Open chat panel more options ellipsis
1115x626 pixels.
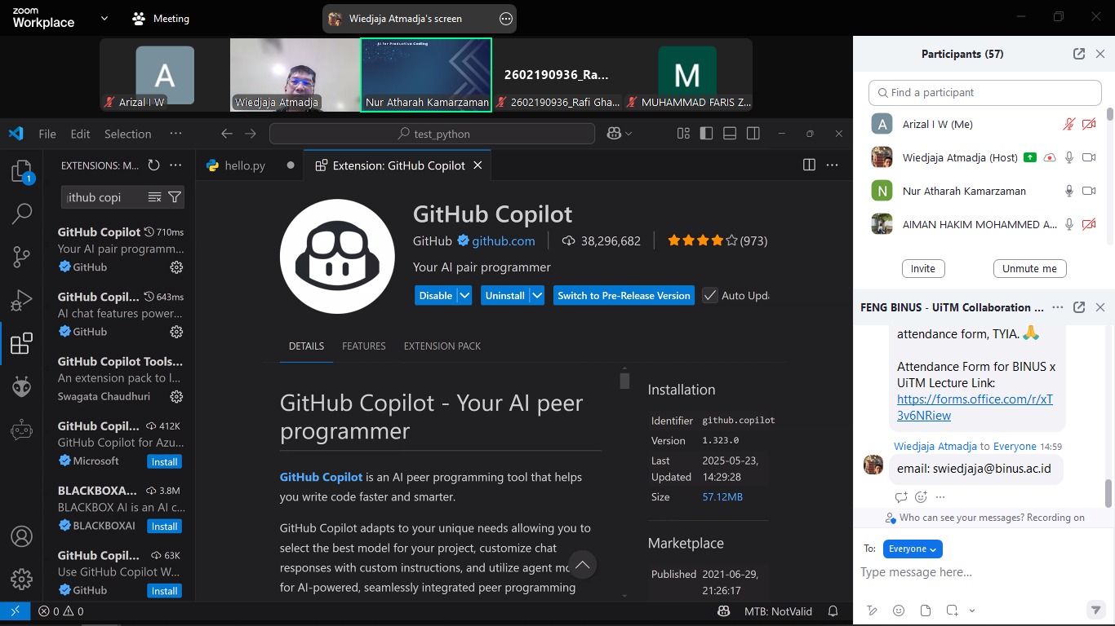point(1058,307)
